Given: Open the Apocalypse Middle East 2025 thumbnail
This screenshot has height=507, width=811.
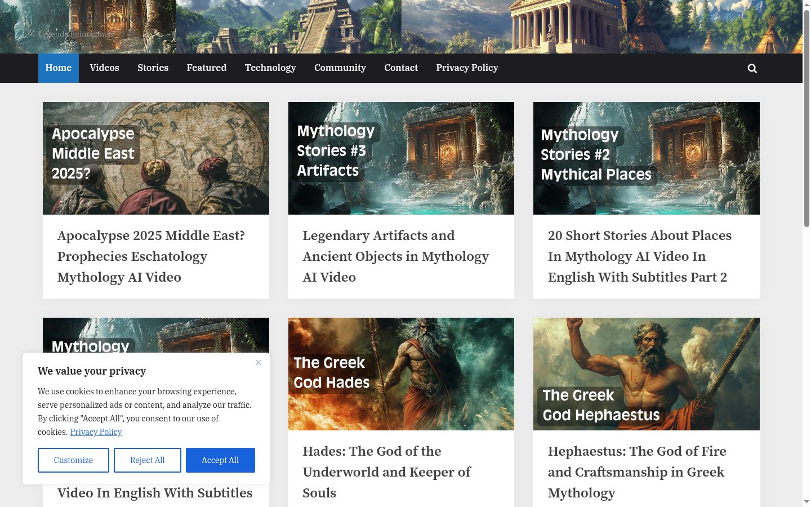Looking at the screenshot, I should coord(156,158).
